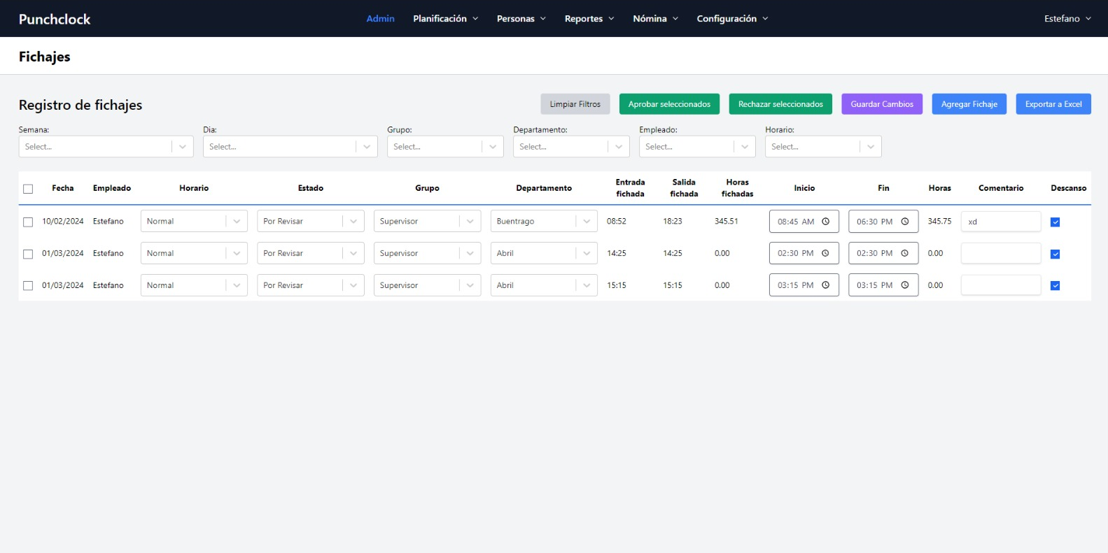Open the Nómina menu
Image resolution: width=1108 pixels, height=553 pixels.
[655, 19]
